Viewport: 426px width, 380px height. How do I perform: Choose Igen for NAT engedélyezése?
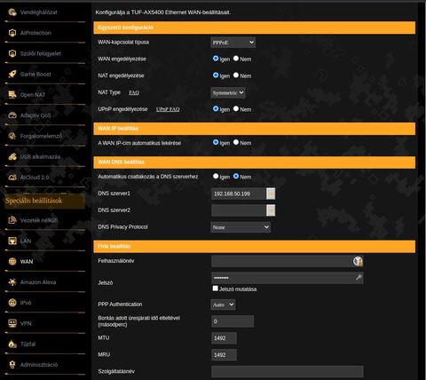pos(216,75)
